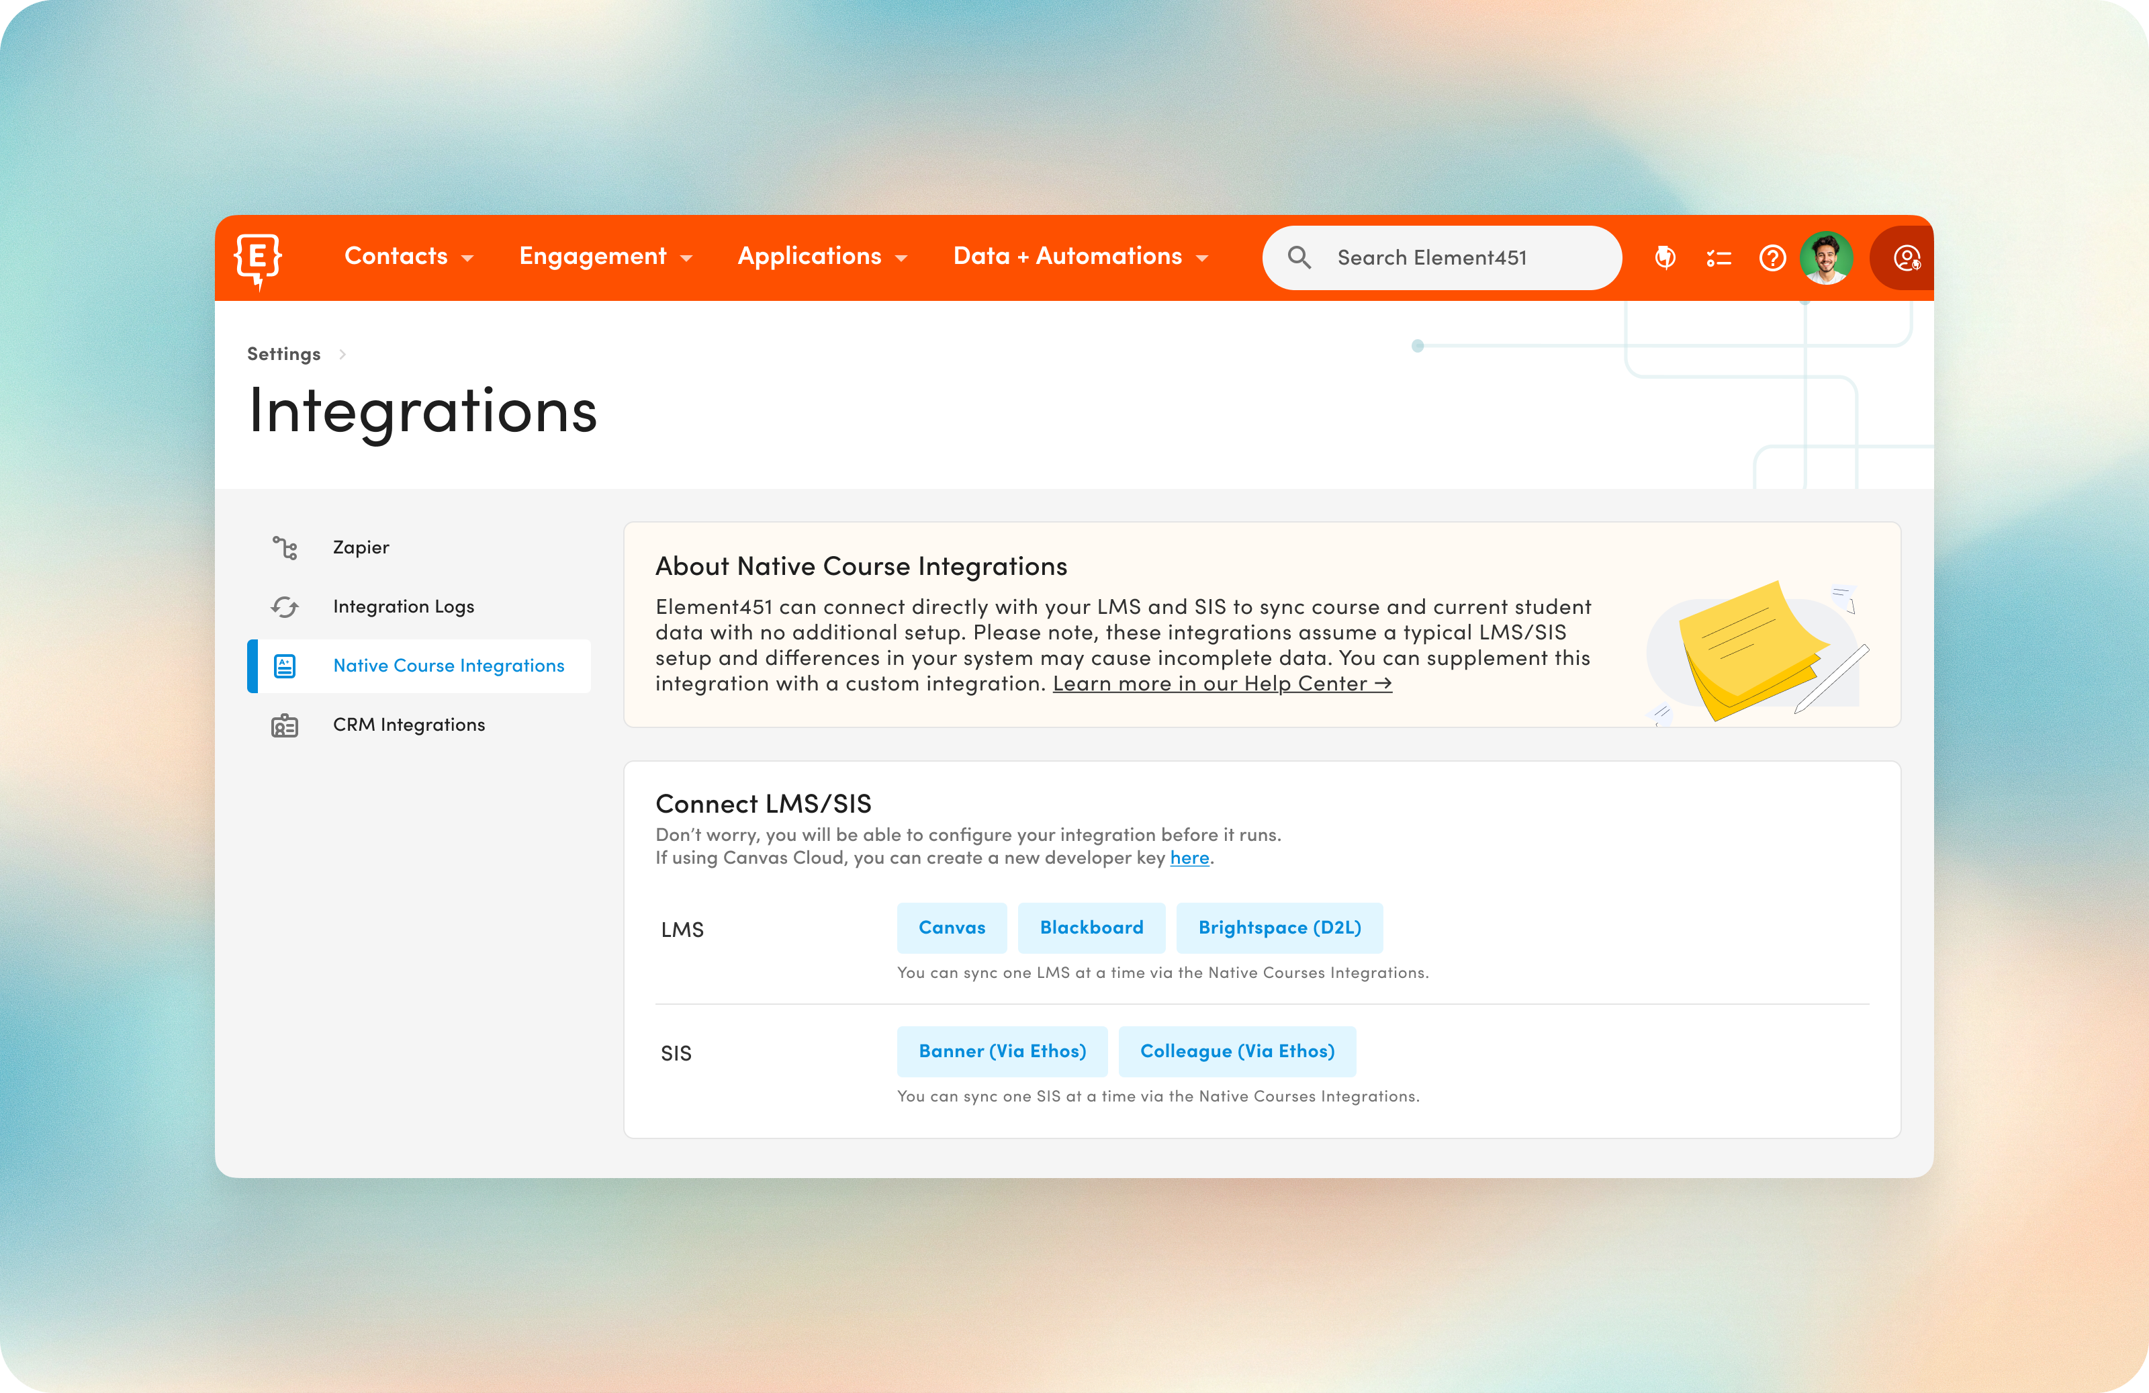Open the Engagement dropdown

[605, 257]
